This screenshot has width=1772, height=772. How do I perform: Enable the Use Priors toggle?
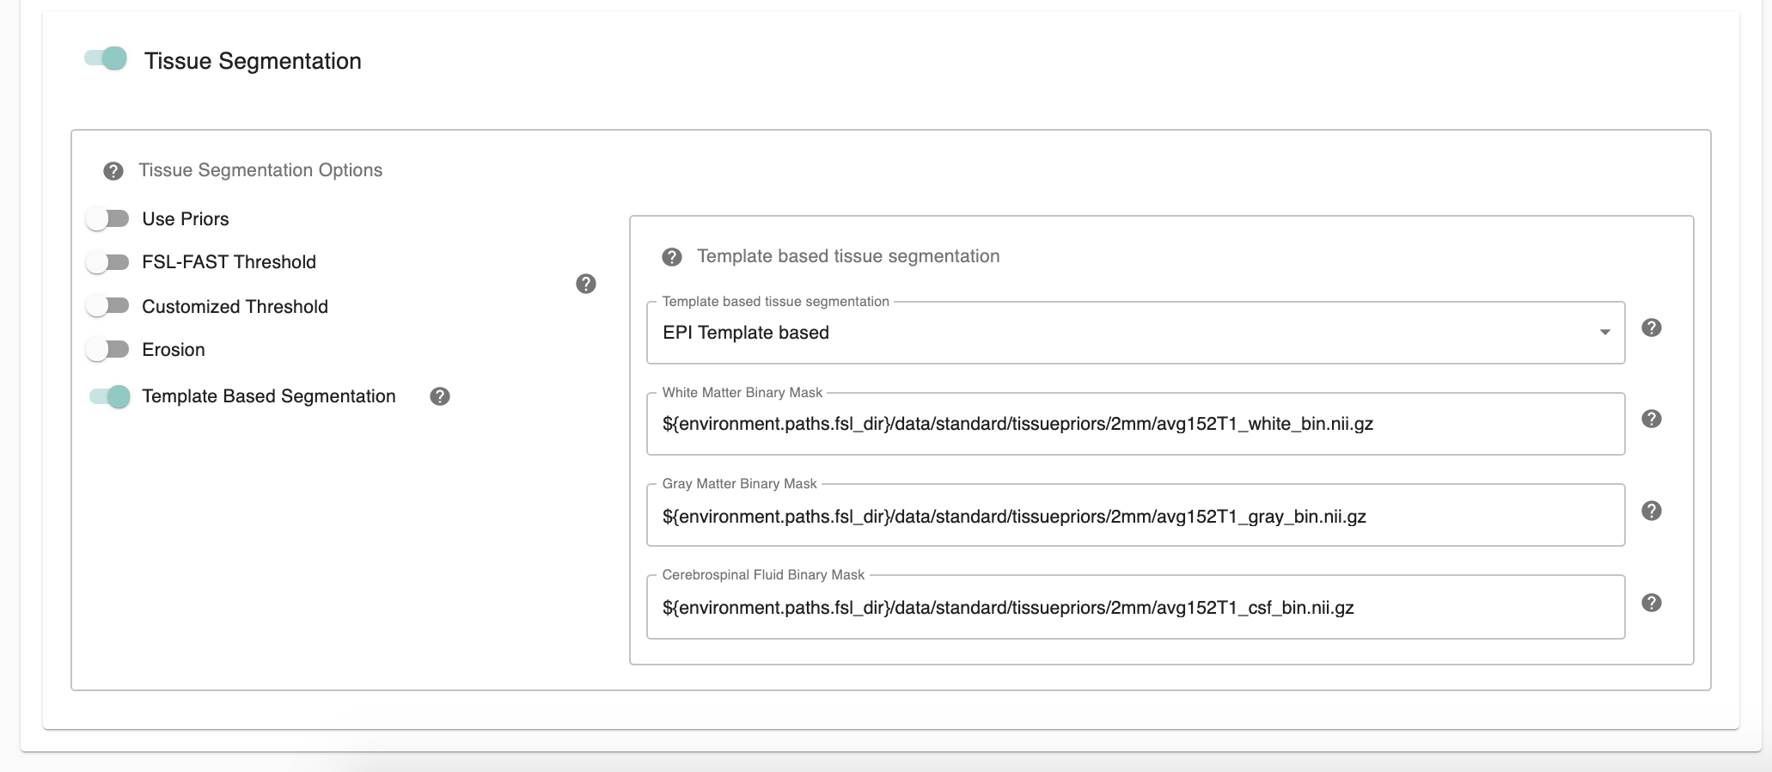click(107, 219)
